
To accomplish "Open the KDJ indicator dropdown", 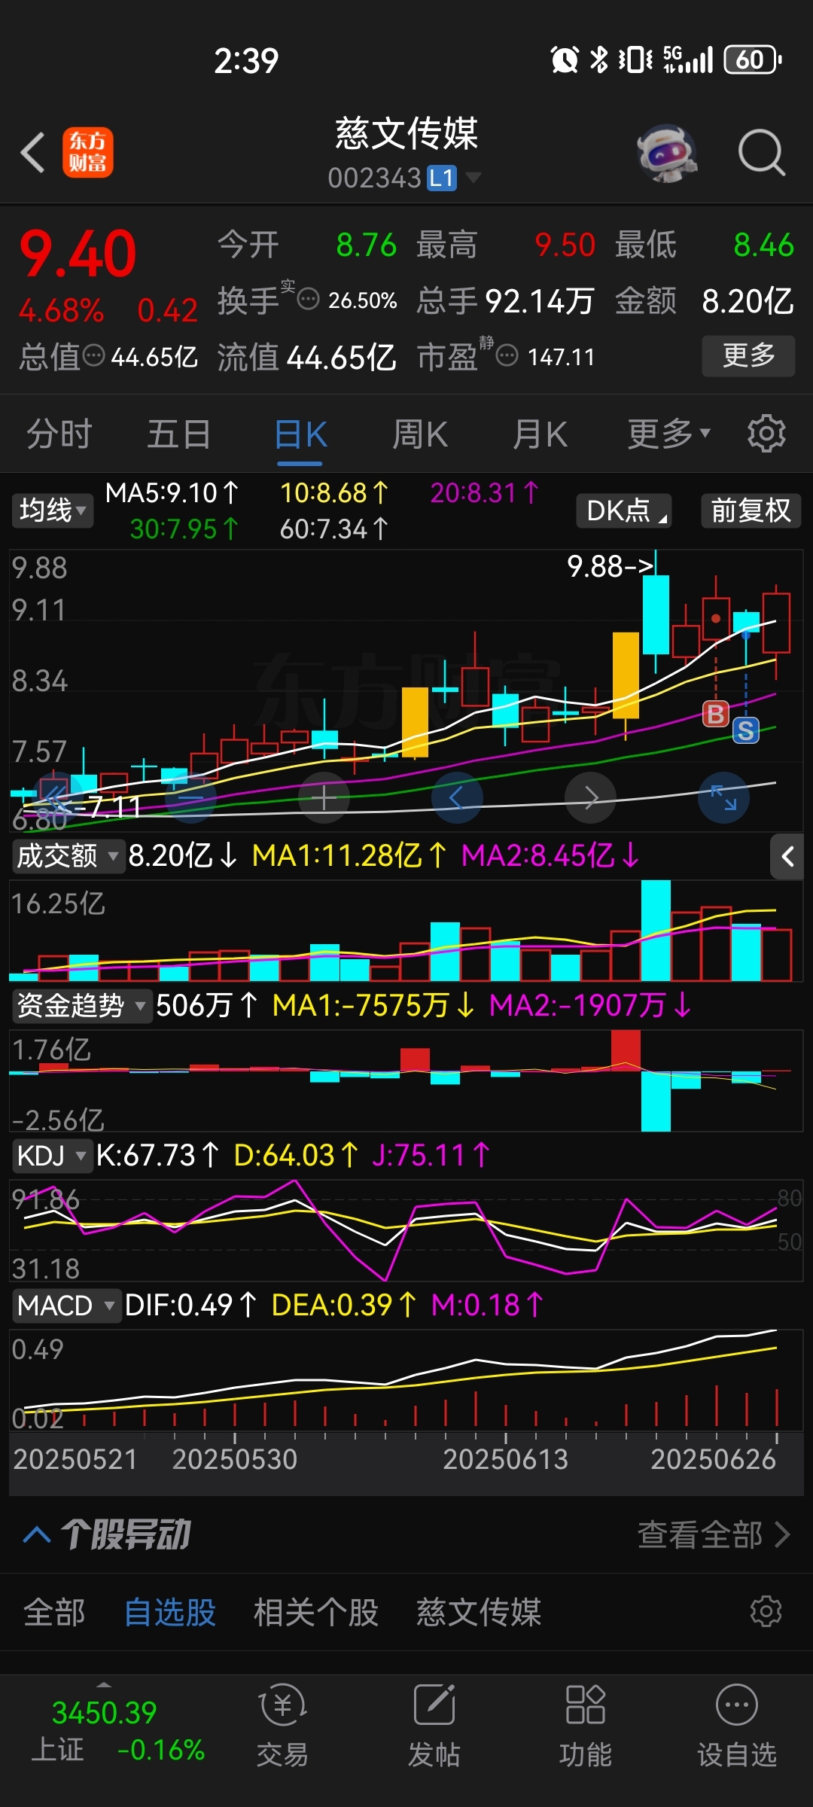I will click(x=52, y=1155).
